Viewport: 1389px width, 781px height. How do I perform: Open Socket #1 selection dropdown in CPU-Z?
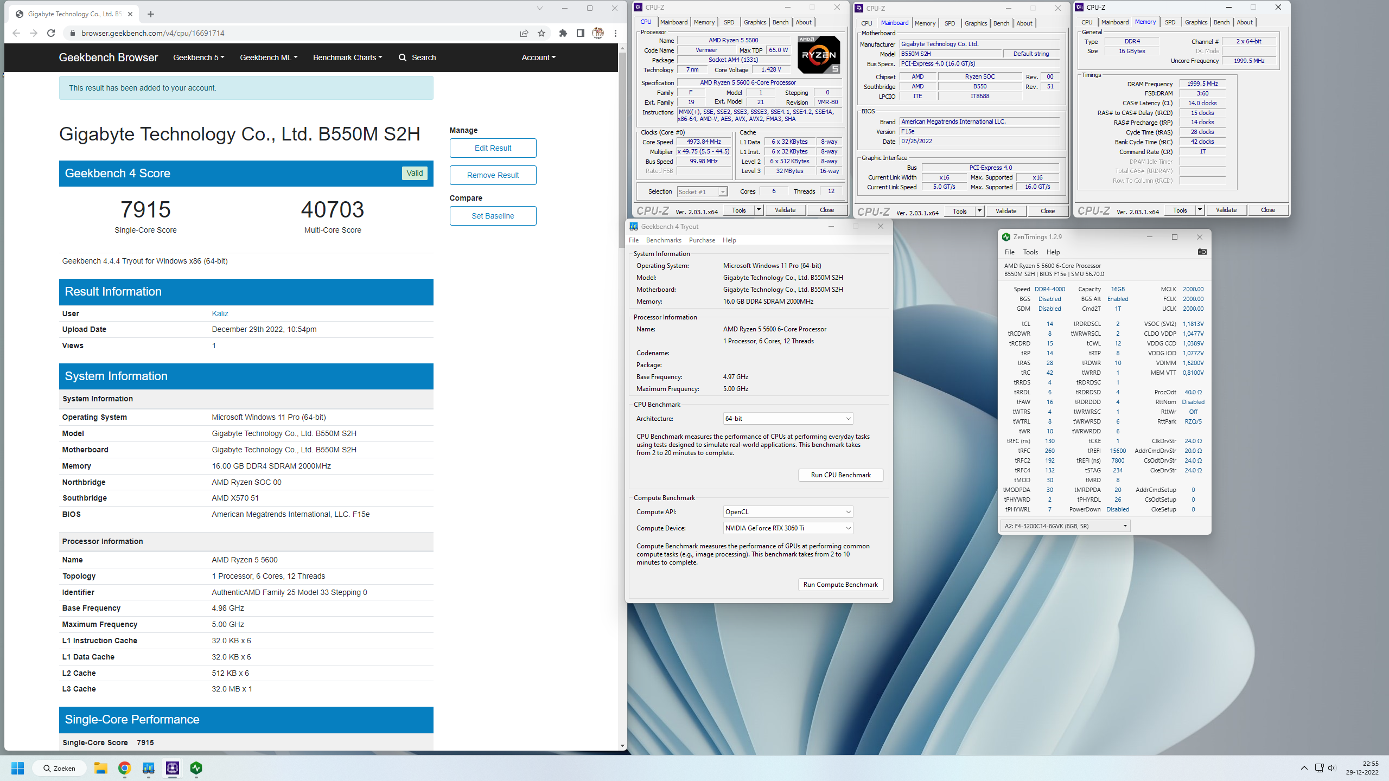click(702, 192)
